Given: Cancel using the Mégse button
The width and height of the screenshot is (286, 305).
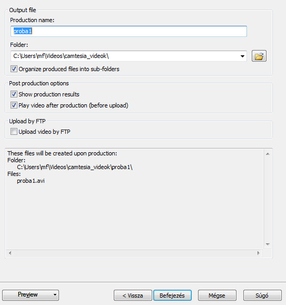Looking at the screenshot, I should (217, 296).
